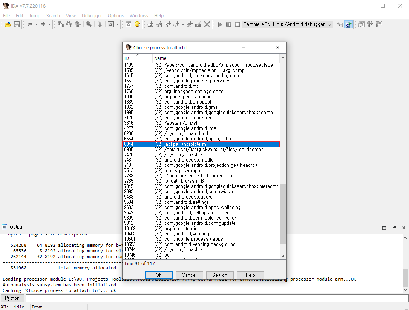Click the down arrow jump icon
Screen dimensions: 409x310
click(100, 24)
